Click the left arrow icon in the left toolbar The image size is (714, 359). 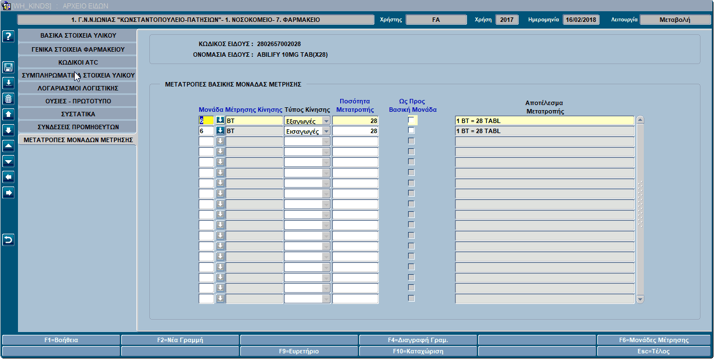coord(8,177)
